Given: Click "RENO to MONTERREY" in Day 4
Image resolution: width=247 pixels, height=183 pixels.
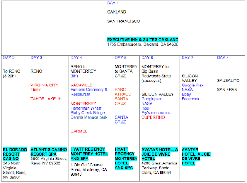Looking at the screenshot, I should click(x=83, y=69).
